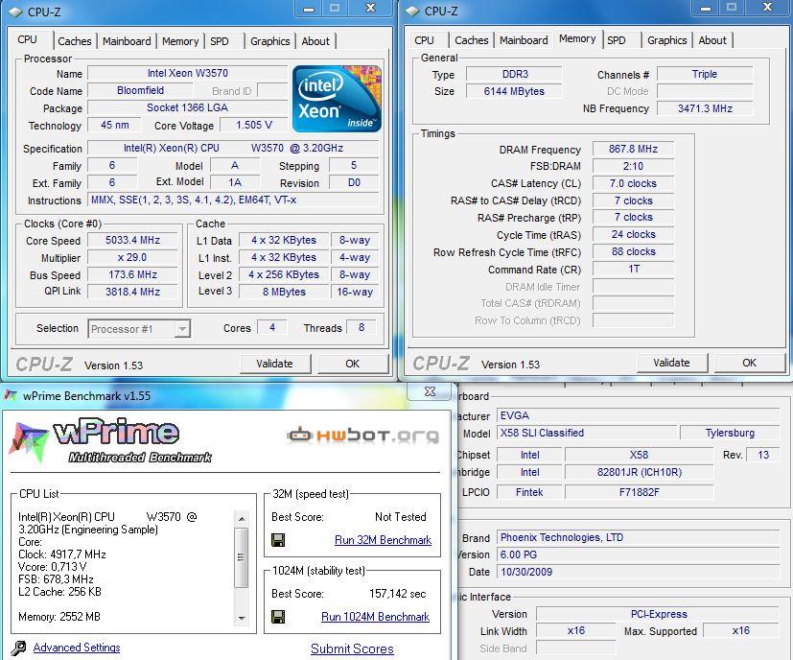Click OK in the left CPU-Z window
Screen dimensions: 793x660
[353, 364]
